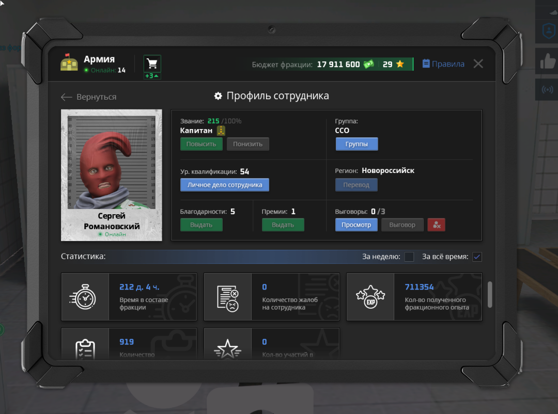Open the faction shop cart icon

(152, 63)
